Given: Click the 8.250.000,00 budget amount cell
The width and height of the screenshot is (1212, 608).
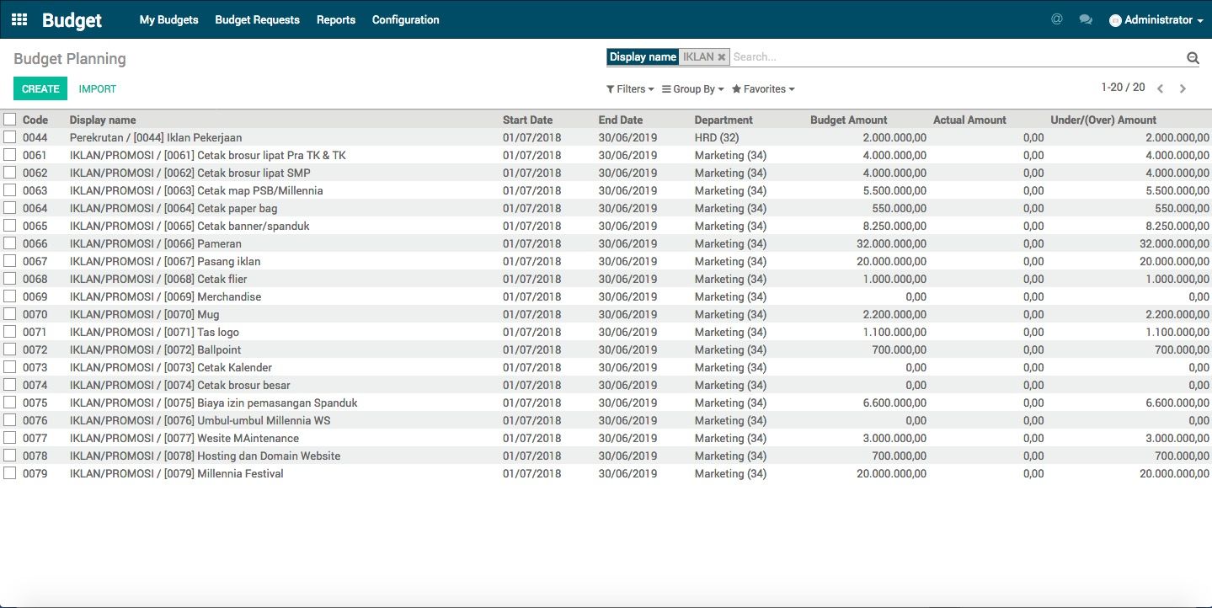Looking at the screenshot, I should (894, 226).
